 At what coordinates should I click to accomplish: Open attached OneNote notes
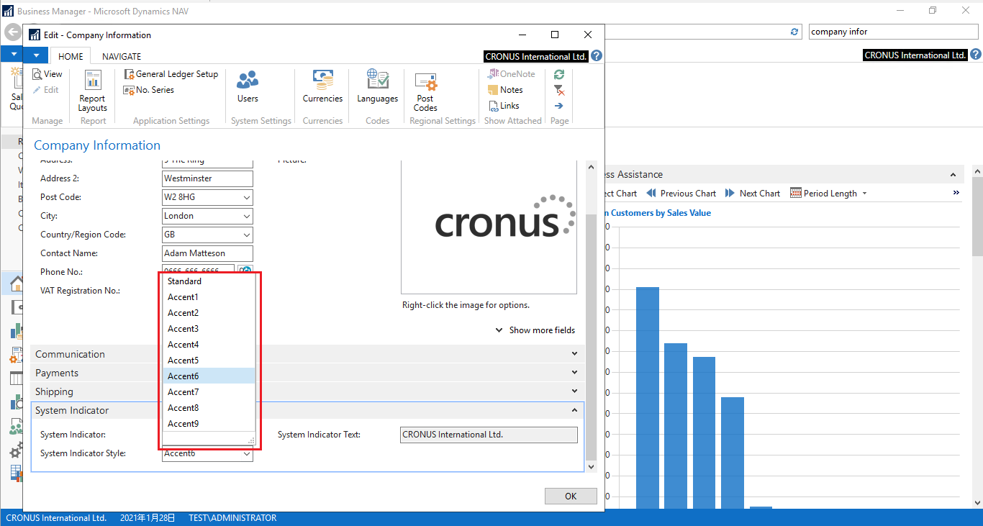pos(512,73)
